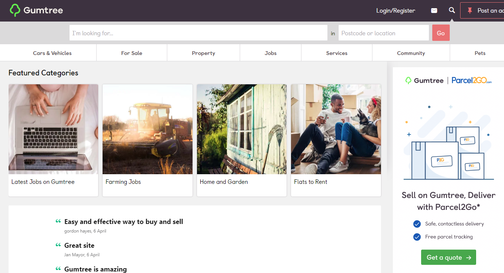Click the quote mark icon beside 'Gumtree is amazing'
Viewport: 504px width, 273px height.
58,269
